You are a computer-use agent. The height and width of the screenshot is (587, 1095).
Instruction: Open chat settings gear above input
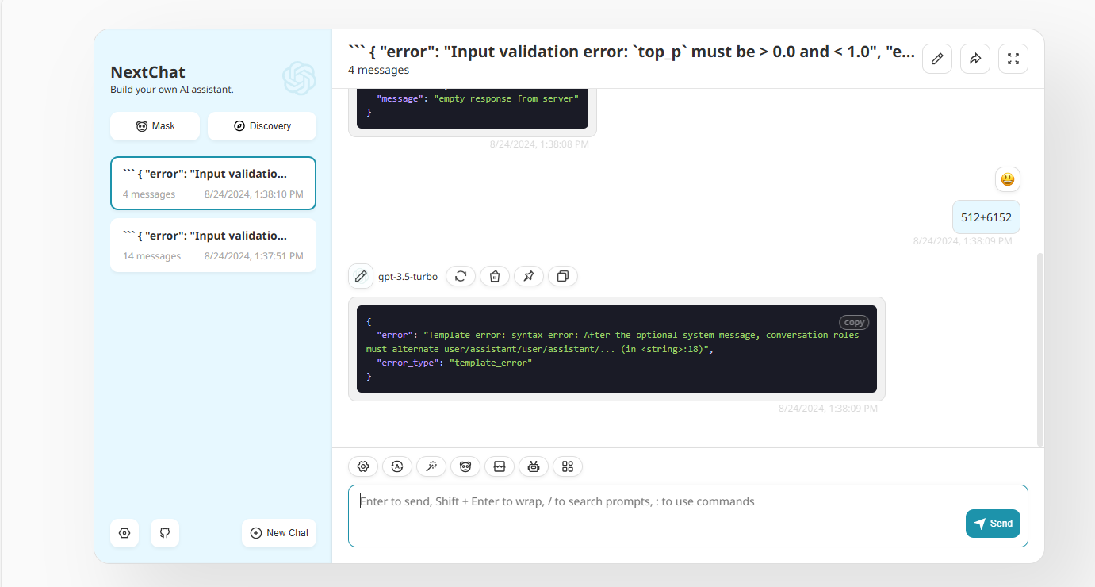[x=363, y=466]
